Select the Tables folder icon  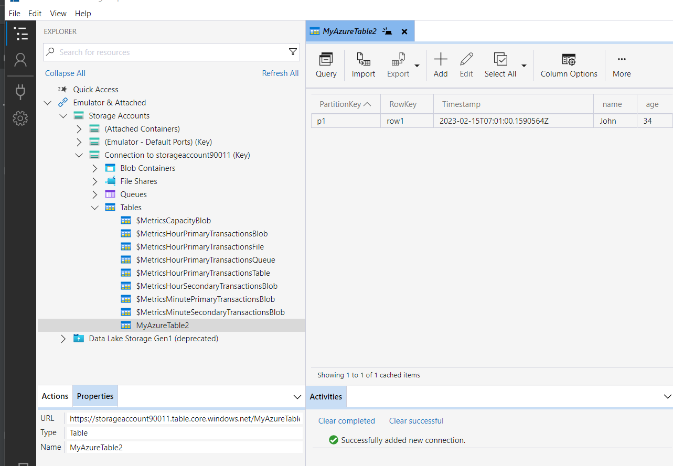point(110,208)
